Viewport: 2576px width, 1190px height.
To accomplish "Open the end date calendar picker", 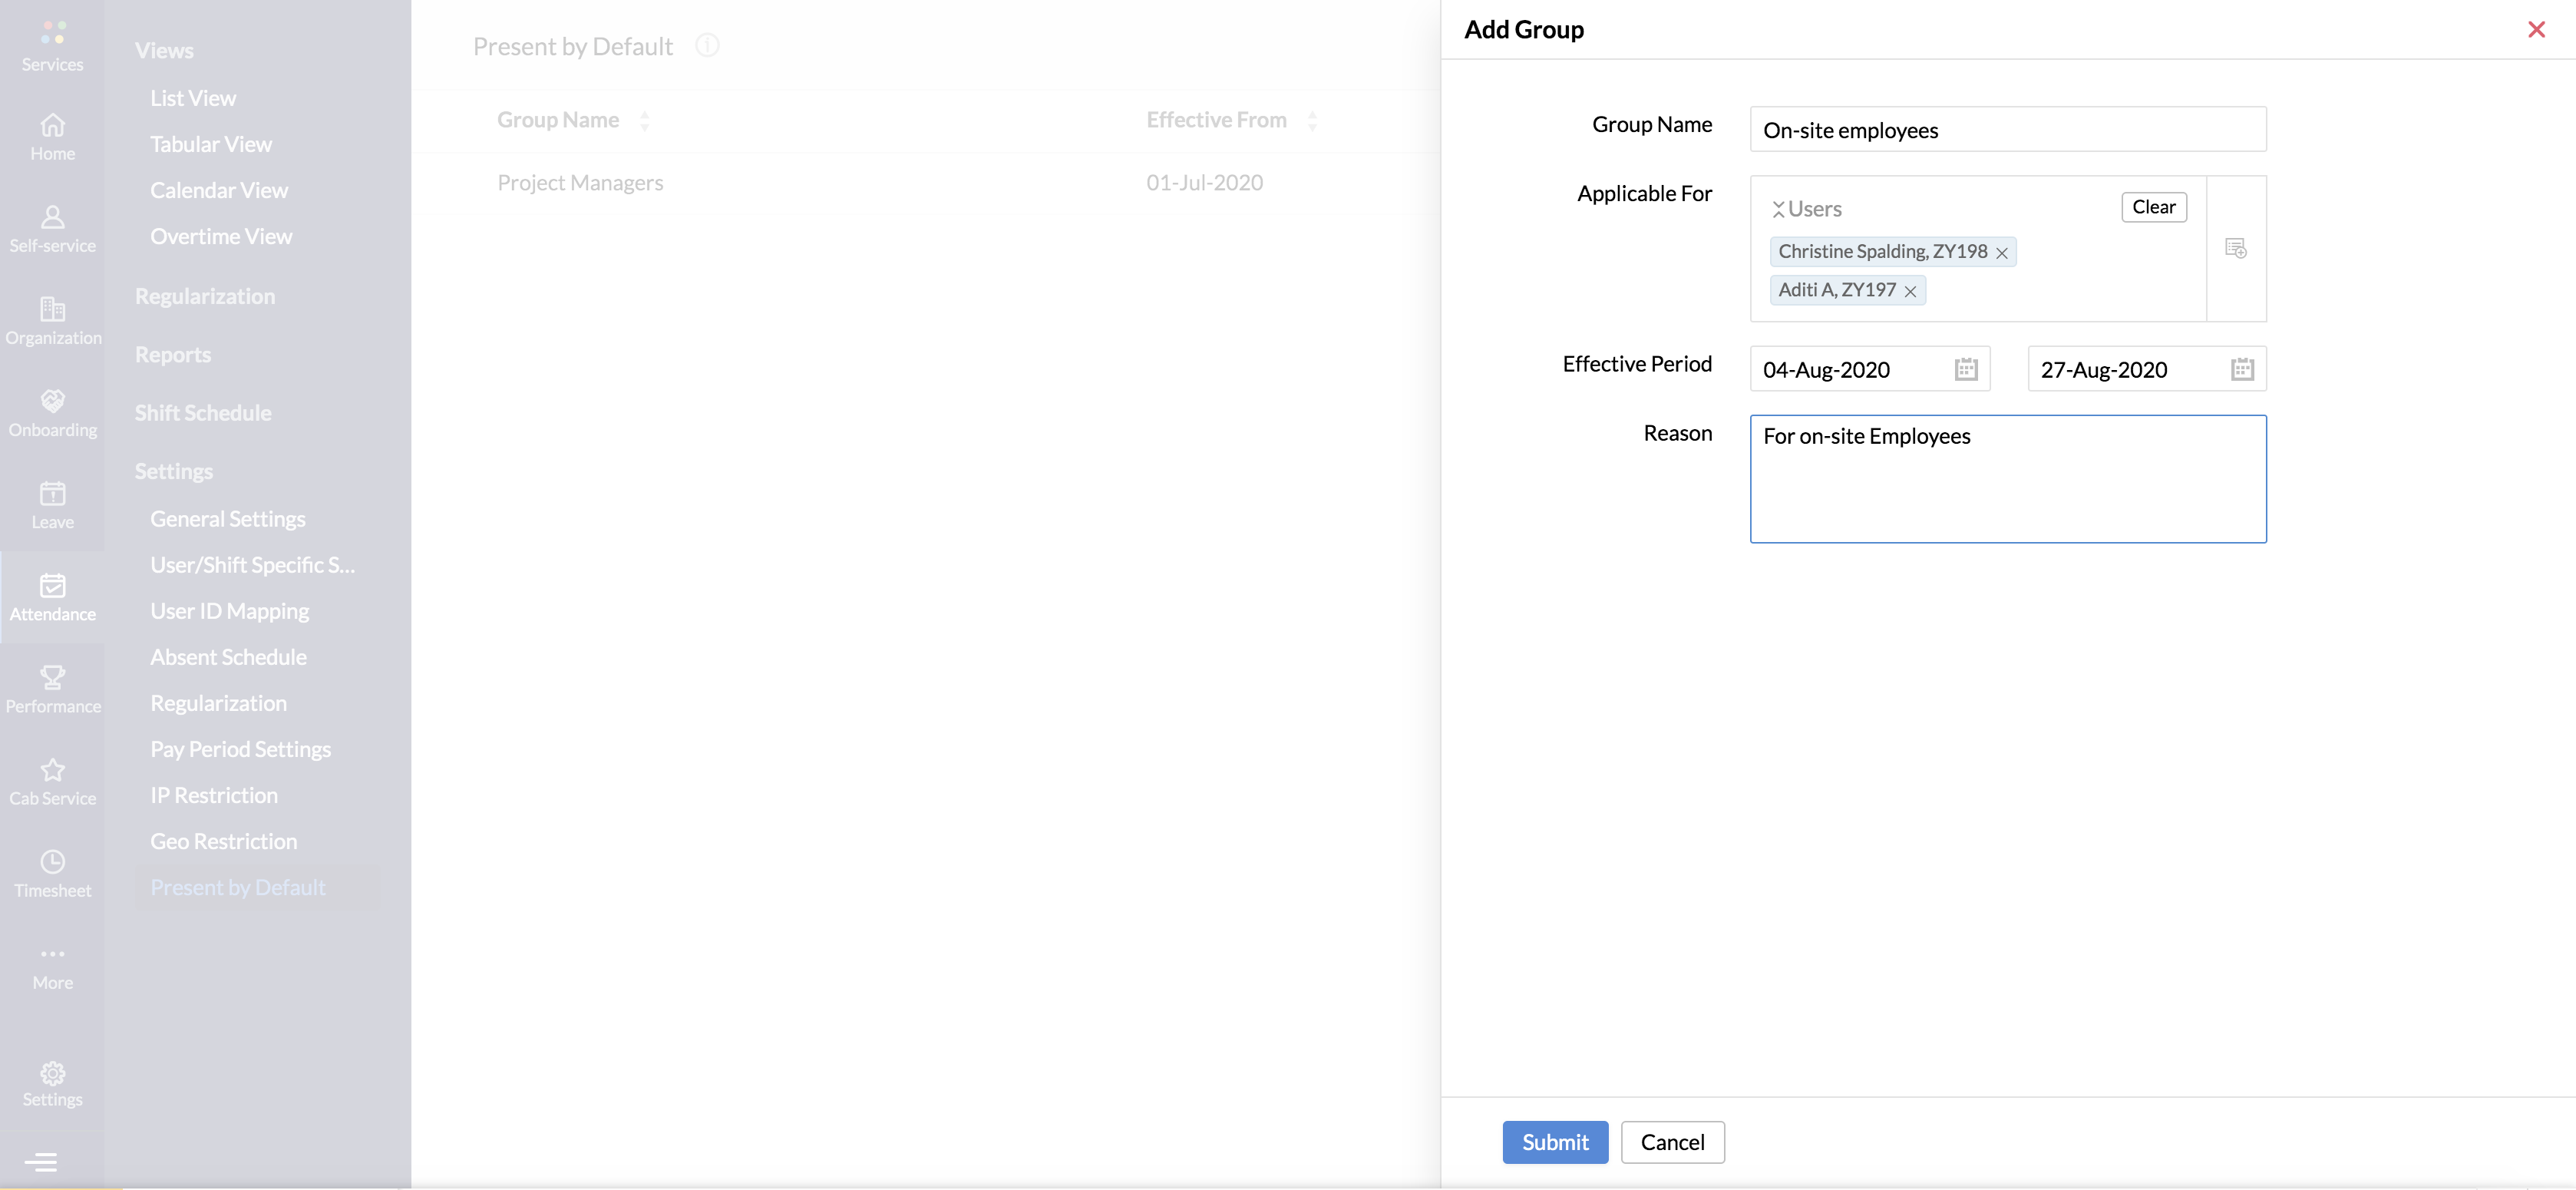I will [2241, 370].
